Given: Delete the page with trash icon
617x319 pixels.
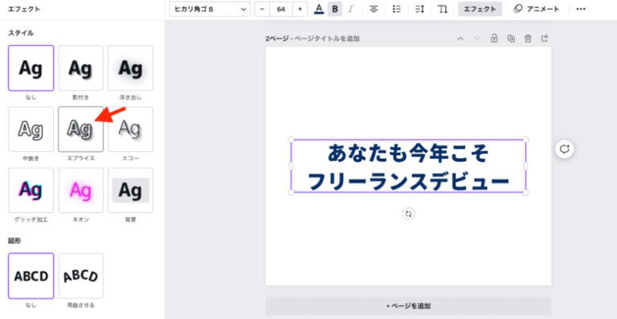Looking at the screenshot, I should (528, 38).
